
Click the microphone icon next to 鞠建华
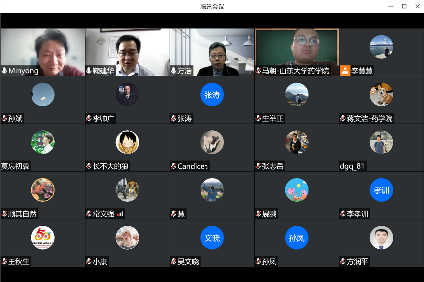(89, 71)
